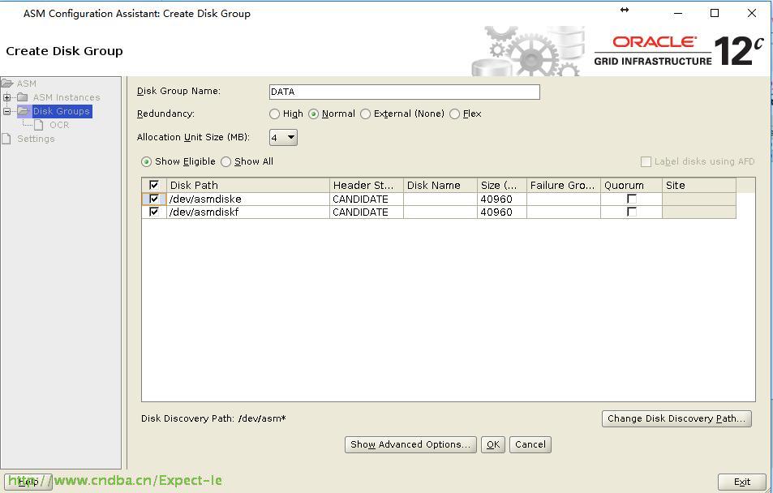The image size is (773, 493).
Task: Click the ASM Instances folder icon
Action: 23,97
